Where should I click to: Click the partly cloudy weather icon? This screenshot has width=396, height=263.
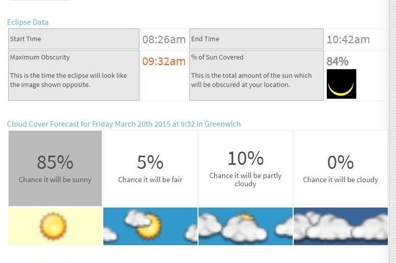coord(245,226)
